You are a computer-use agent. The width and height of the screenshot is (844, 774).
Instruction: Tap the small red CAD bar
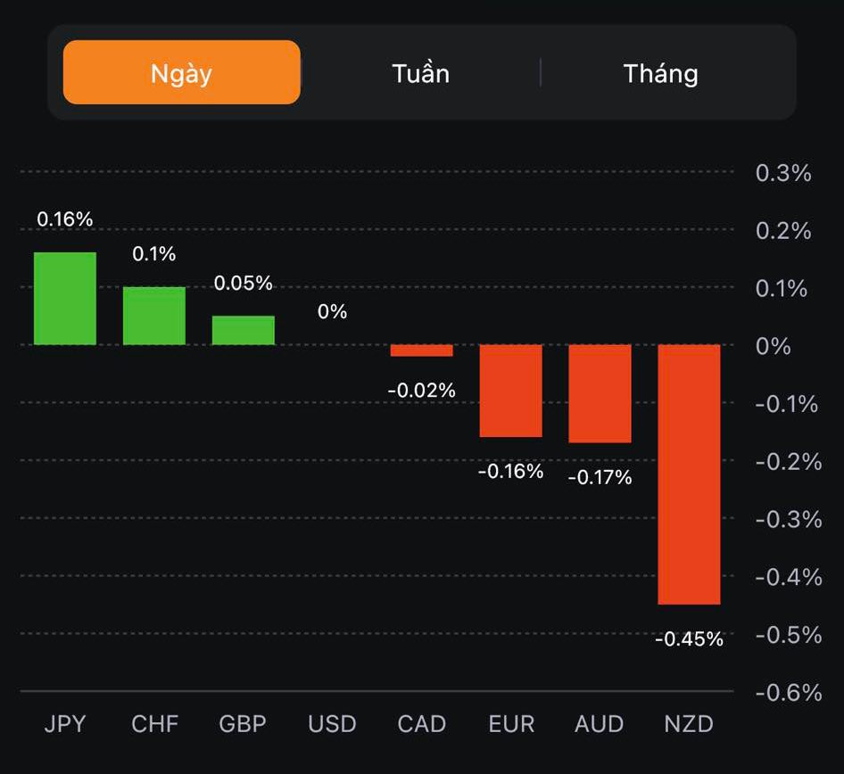[421, 350]
